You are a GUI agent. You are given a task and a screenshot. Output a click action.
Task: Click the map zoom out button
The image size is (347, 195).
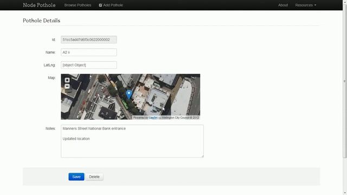tap(67, 86)
